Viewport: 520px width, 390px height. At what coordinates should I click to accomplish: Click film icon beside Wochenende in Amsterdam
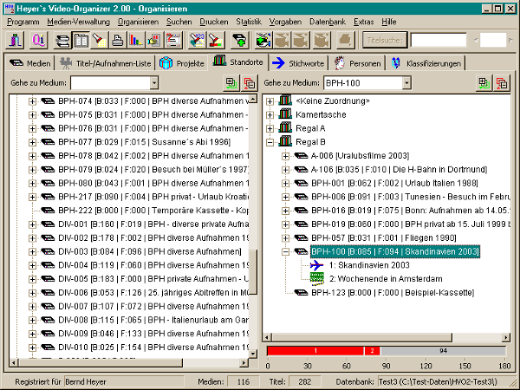(317, 278)
